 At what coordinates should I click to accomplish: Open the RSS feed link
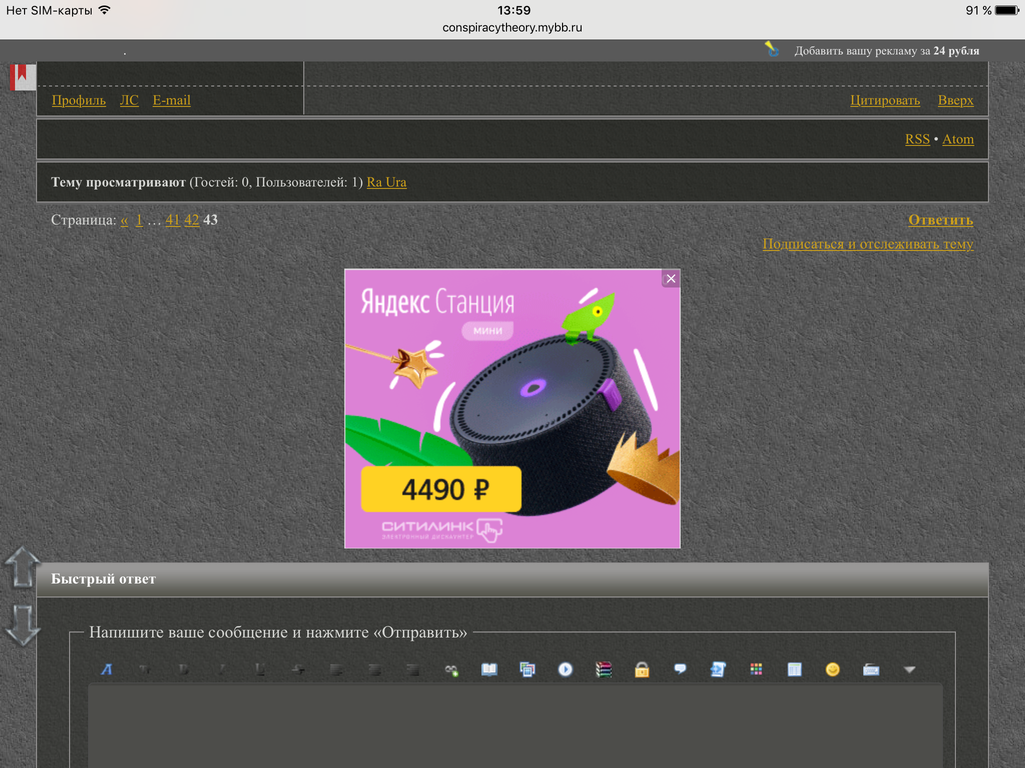coord(917,139)
